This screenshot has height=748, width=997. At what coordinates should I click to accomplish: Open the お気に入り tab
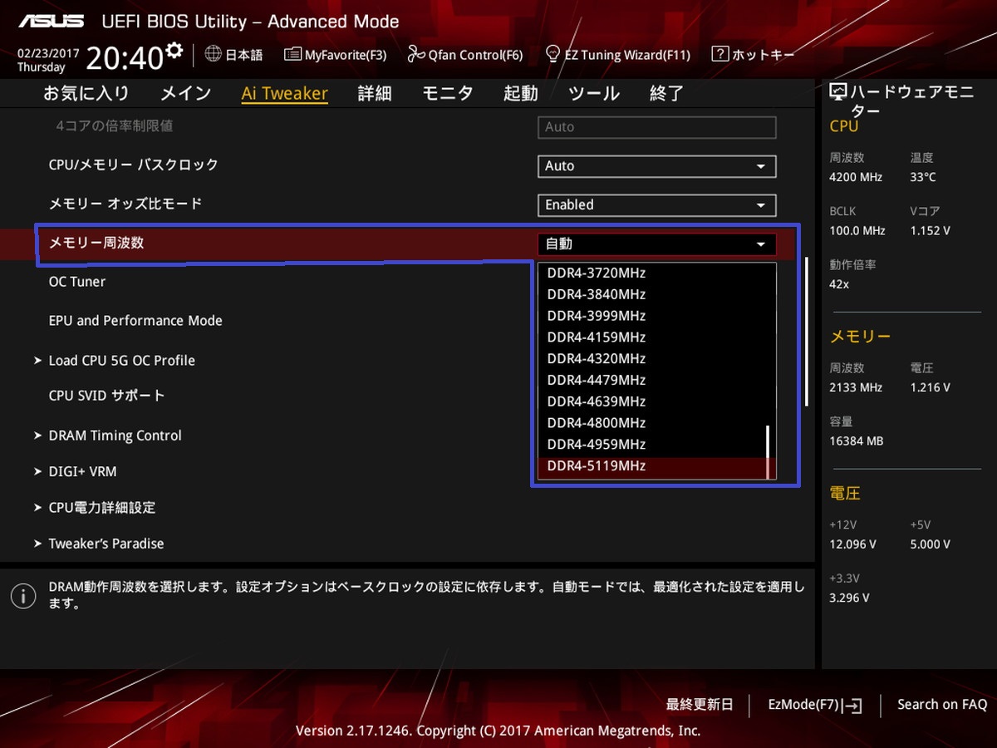[86, 93]
